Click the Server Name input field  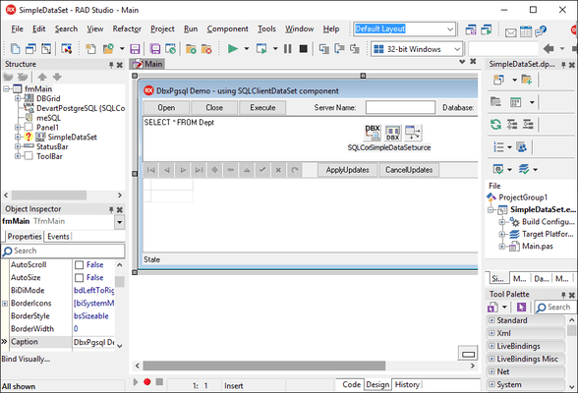pos(400,107)
